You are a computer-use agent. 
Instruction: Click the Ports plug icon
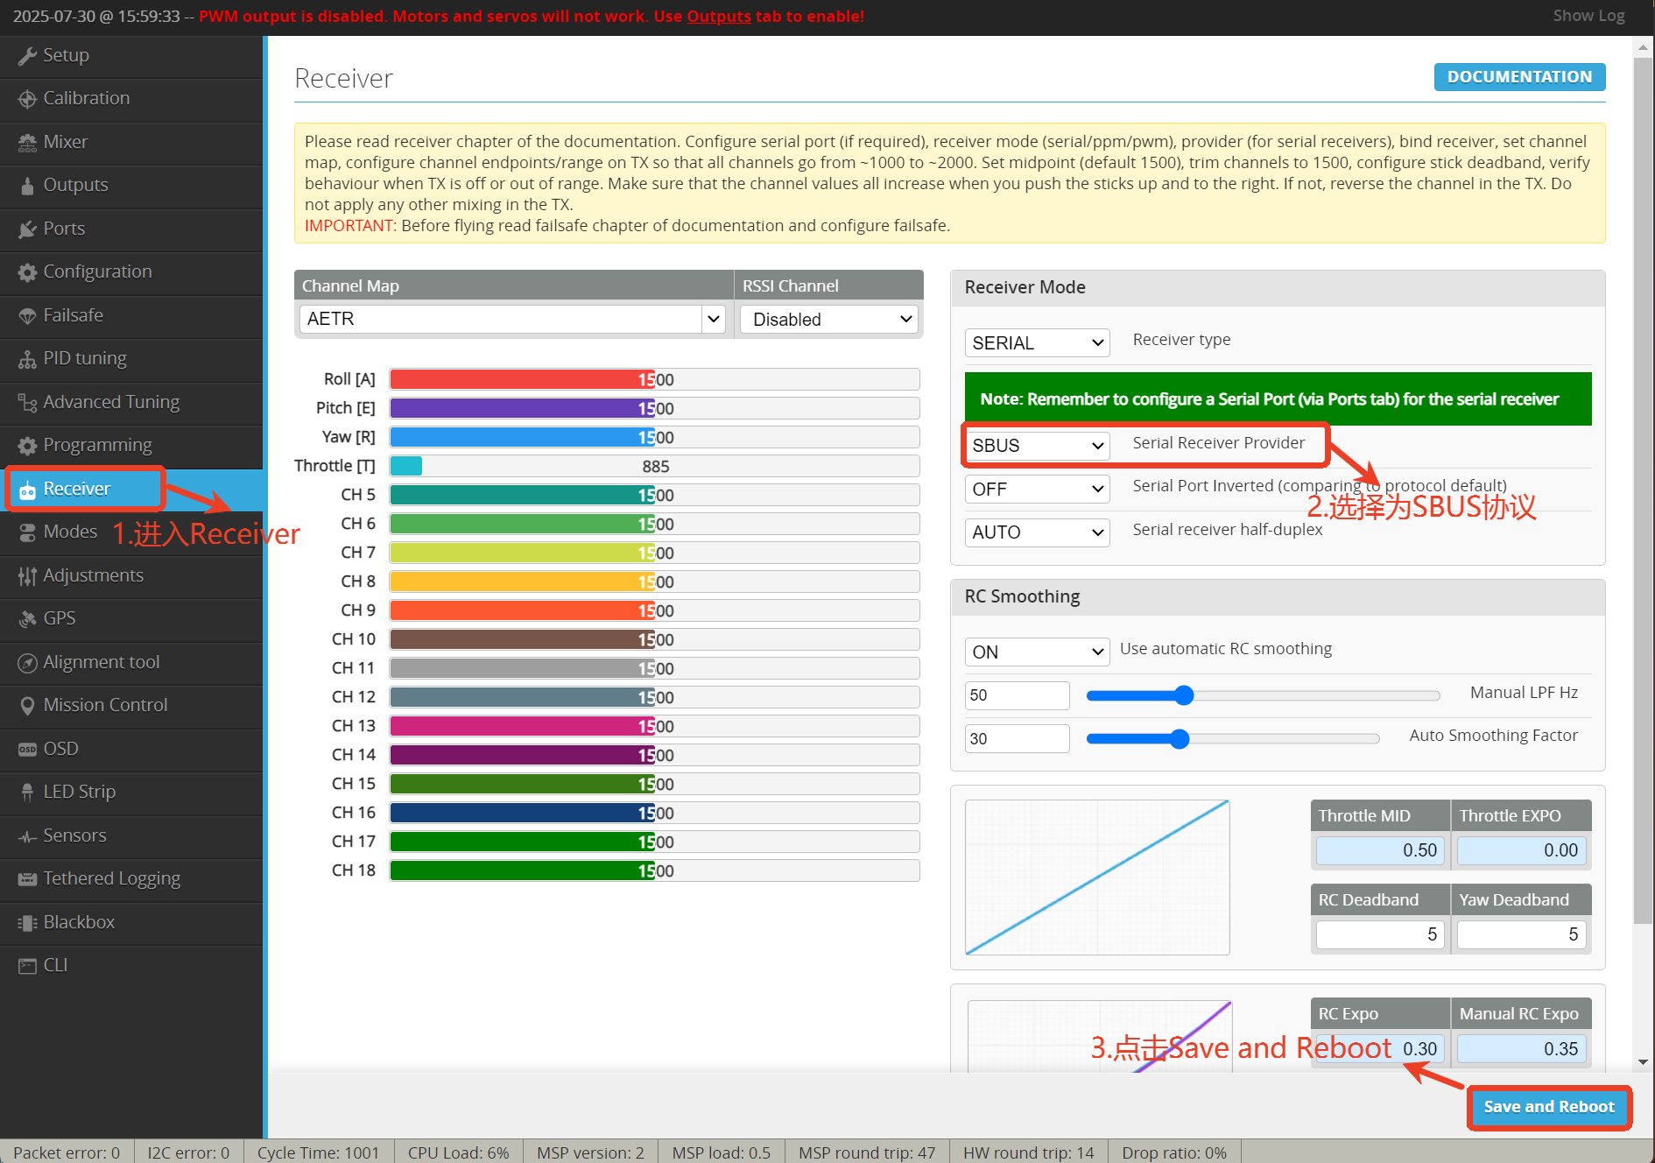pyautogui.click(x=27, y=229)
